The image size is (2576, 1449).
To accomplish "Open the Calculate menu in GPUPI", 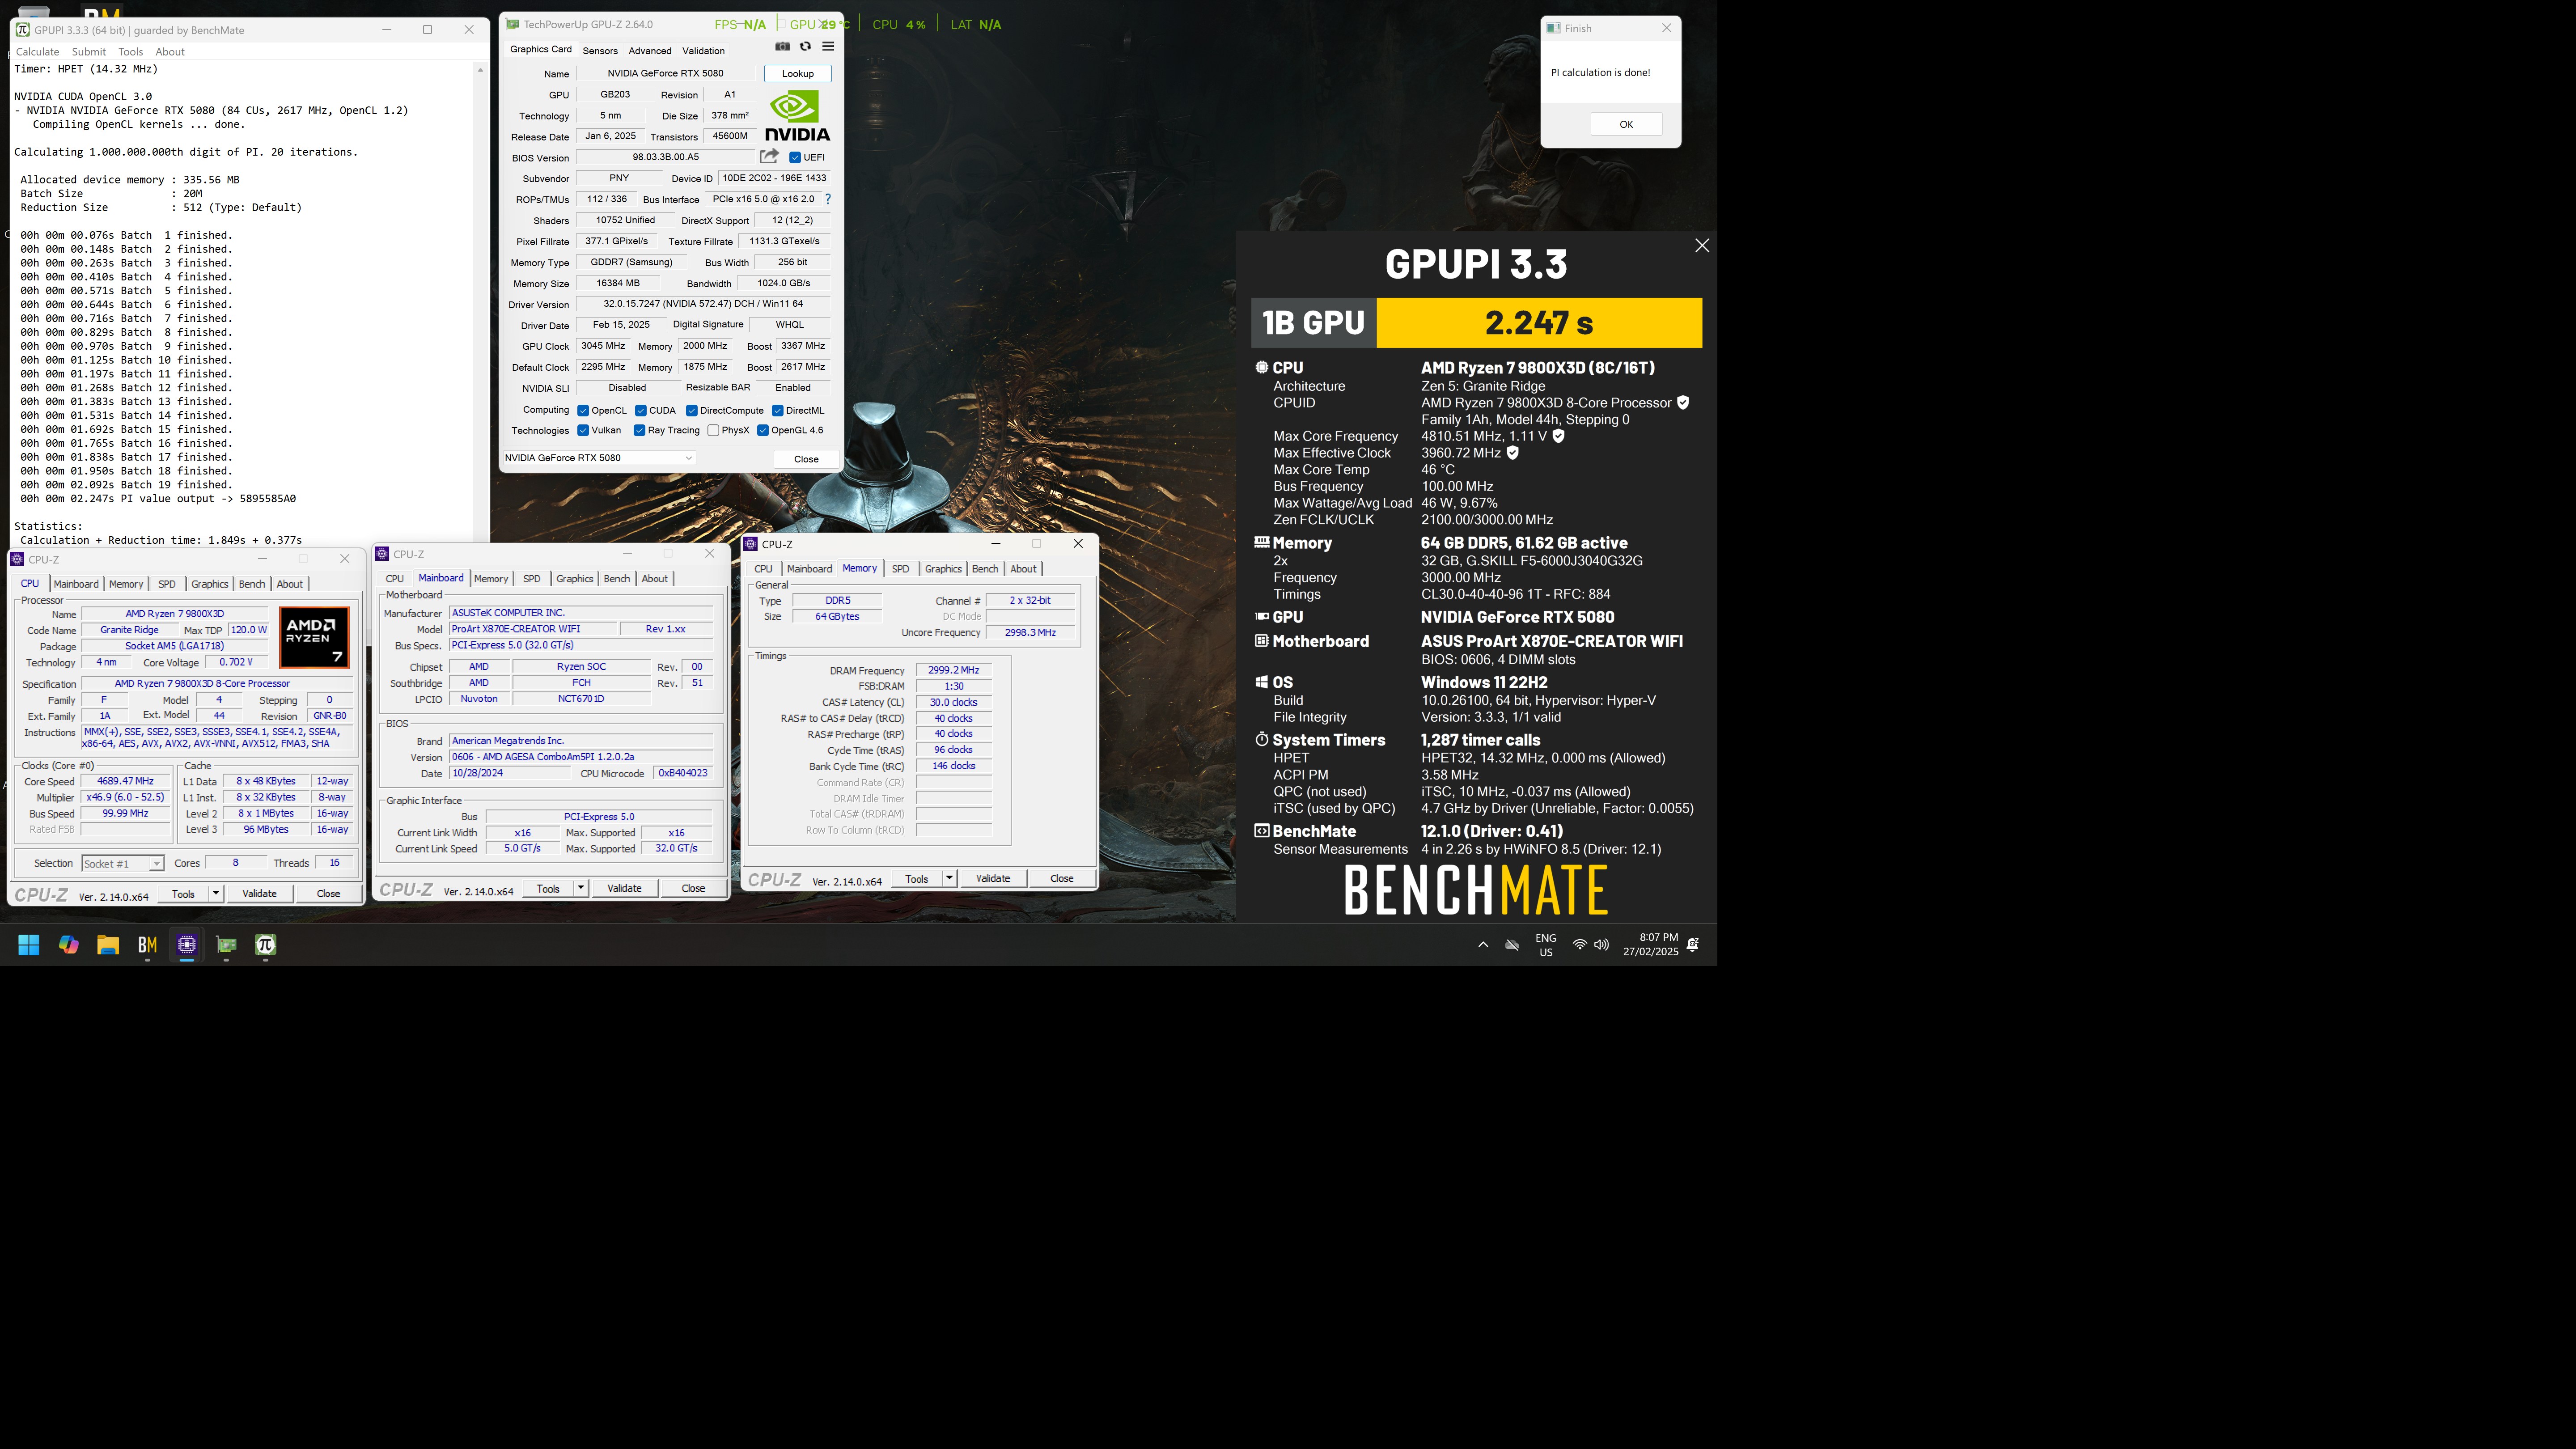I will click(x=37, y=51).
